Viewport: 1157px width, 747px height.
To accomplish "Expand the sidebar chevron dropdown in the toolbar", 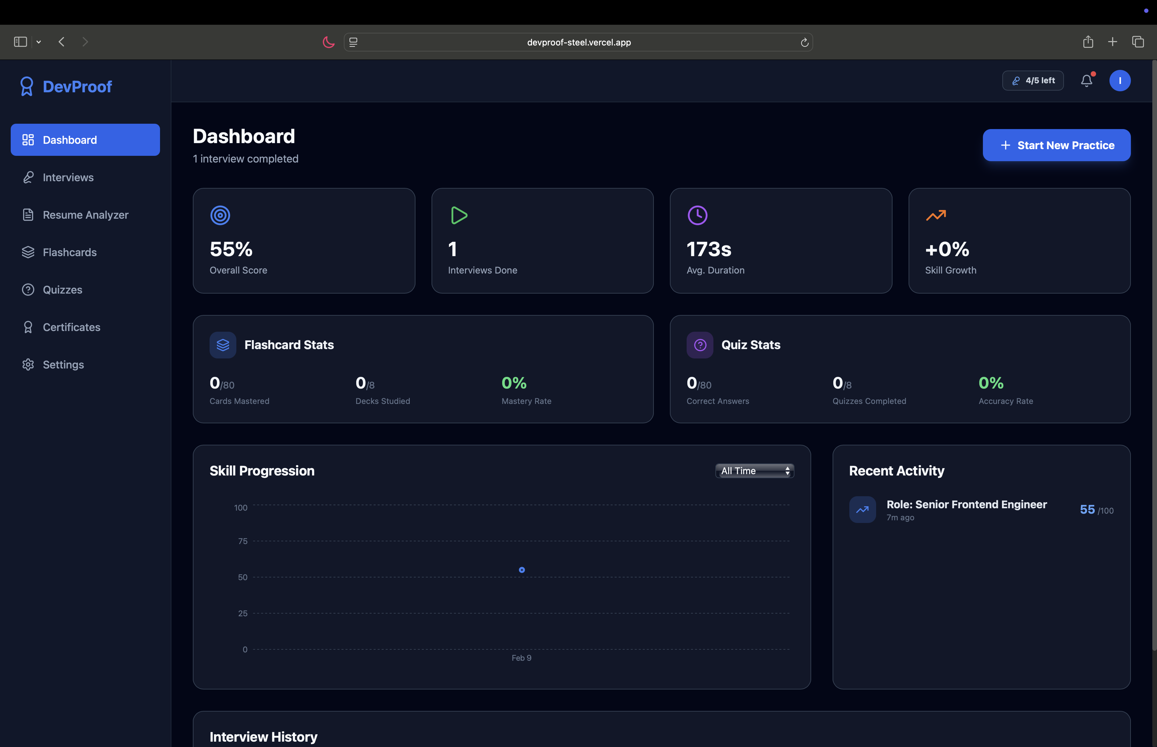I will [39, 42].
